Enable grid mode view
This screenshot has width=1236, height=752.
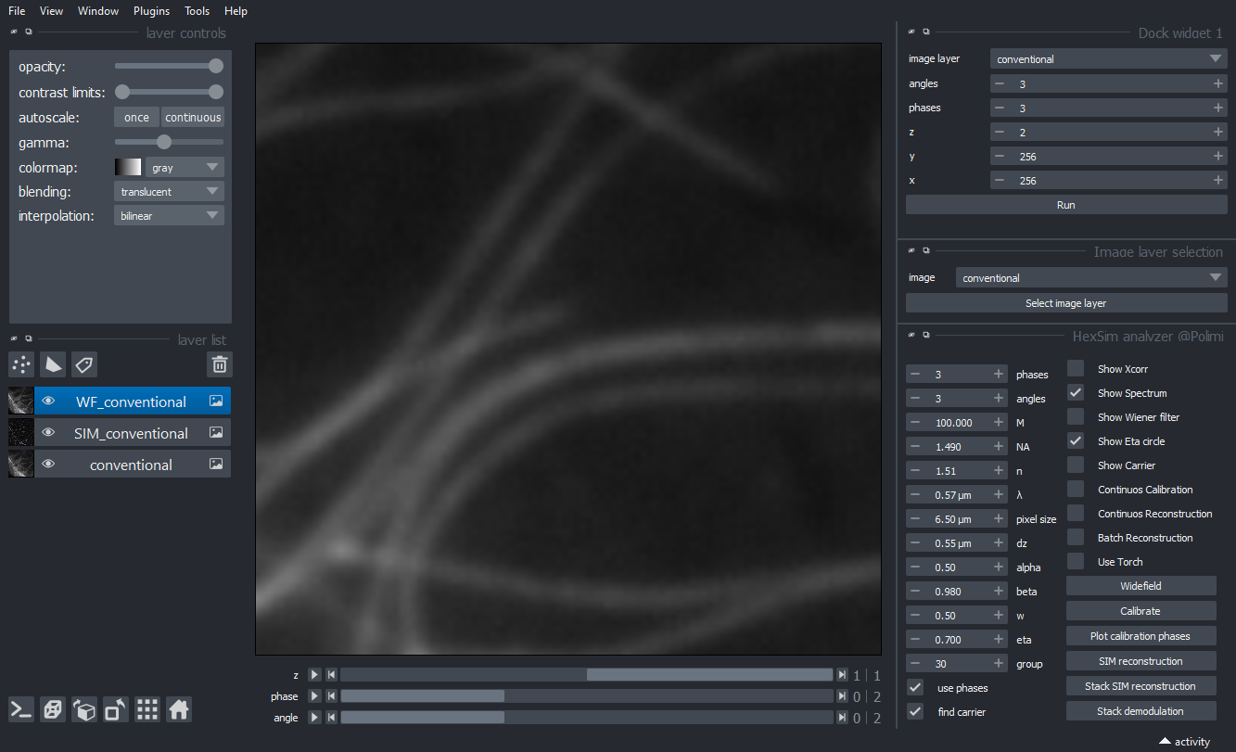[x=147, y=710]
